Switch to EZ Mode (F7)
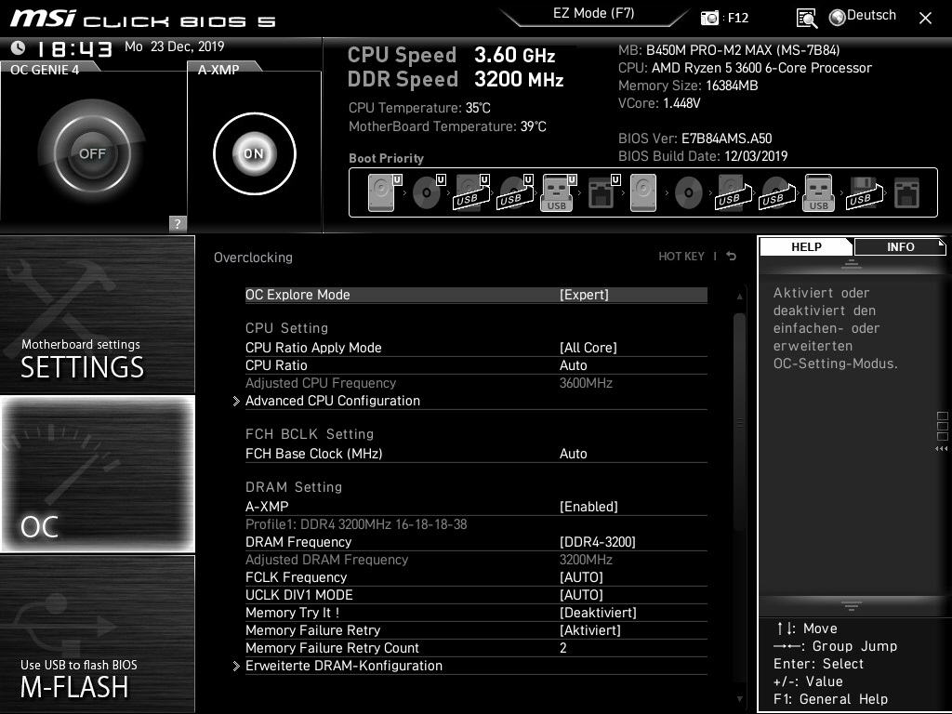Screen dimensions: 952x714 point(594,13)
